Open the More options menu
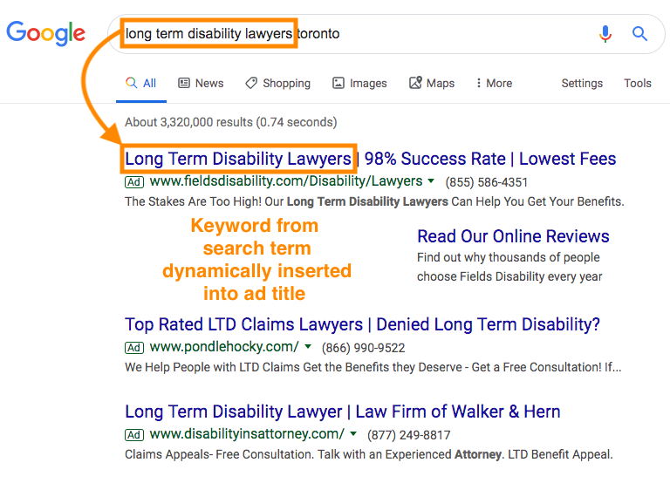Screen dimensions: 670x483 (494, 84)
